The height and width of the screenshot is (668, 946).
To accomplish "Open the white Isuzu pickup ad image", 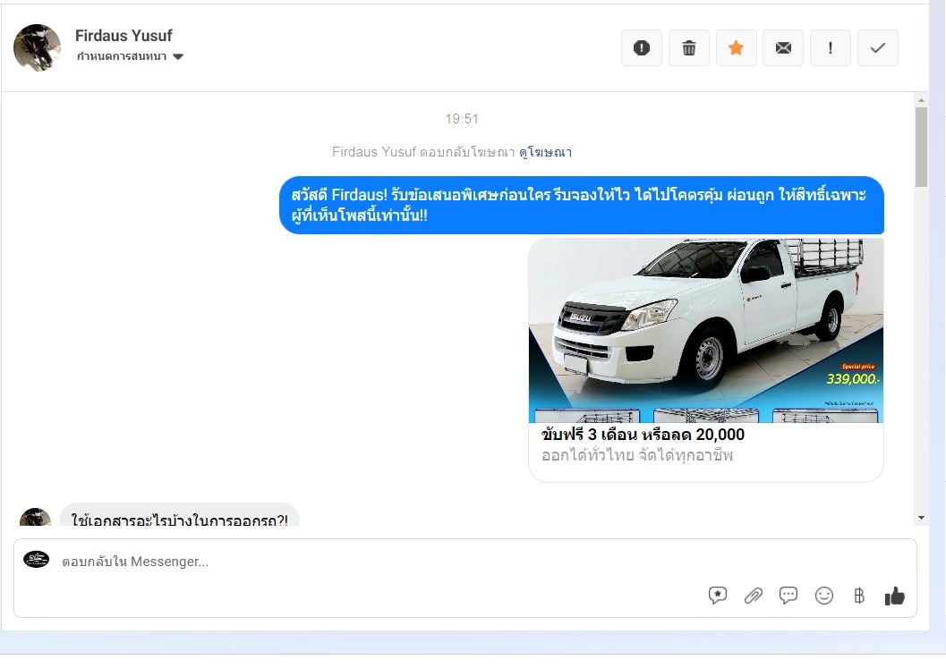I will [x=705, y=329].
